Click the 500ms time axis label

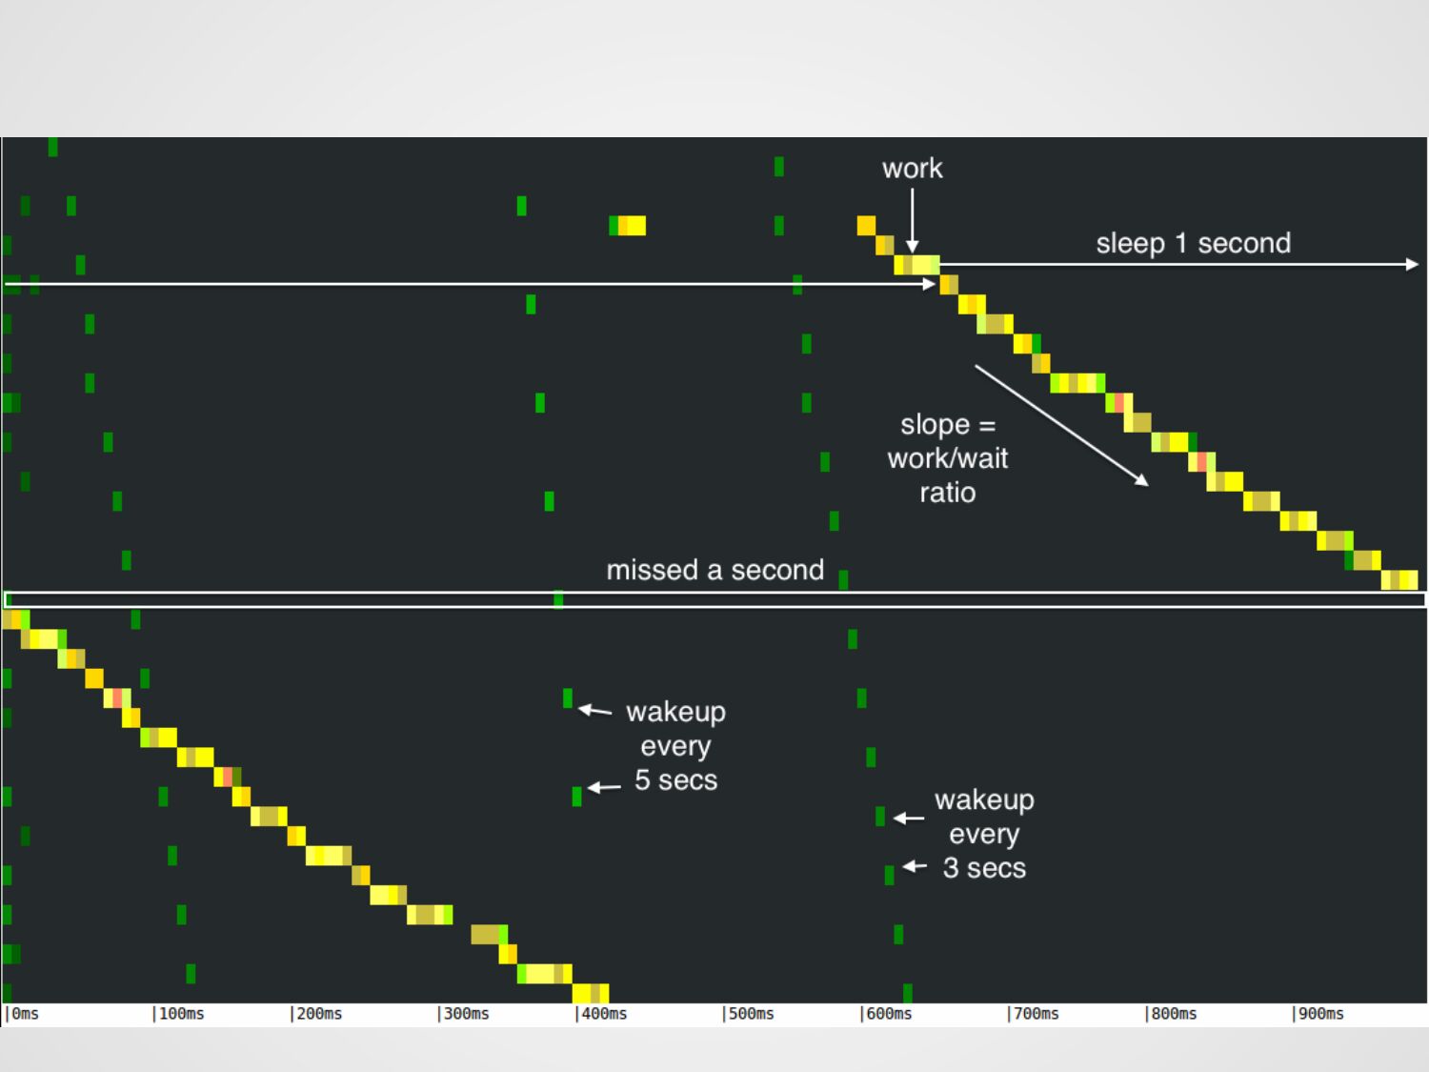click(x=749, y=1014)
